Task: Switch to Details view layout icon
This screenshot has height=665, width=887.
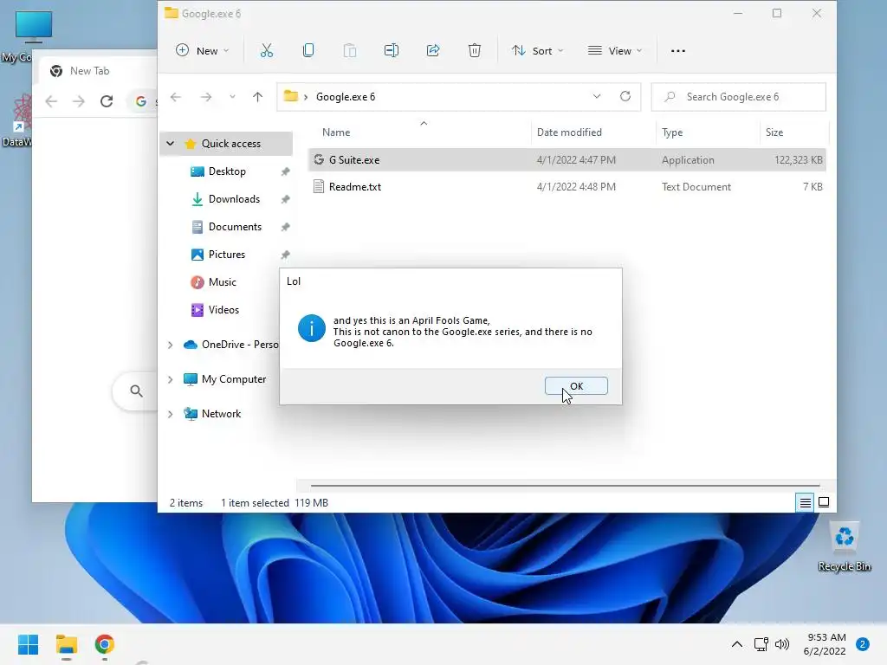Action: coord(805,502)
